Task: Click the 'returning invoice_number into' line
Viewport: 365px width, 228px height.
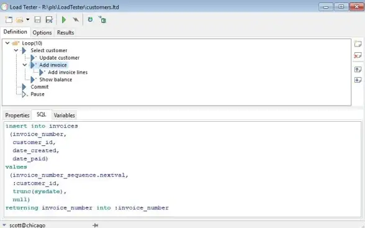Action: (87, 207)
